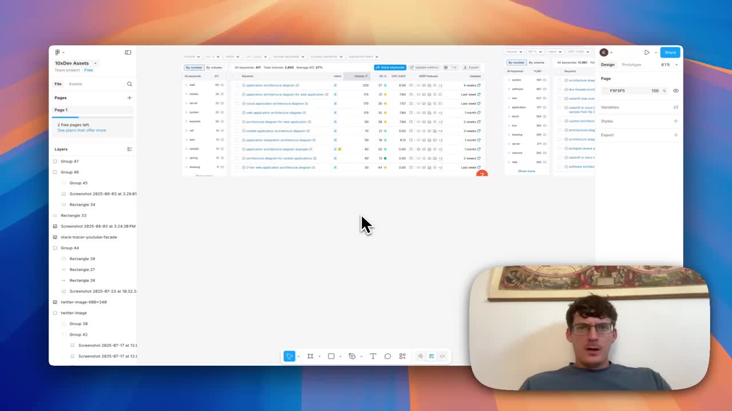Add a new page with plus icon
This screenshot has width=732, height=411.
coord(129,98)
